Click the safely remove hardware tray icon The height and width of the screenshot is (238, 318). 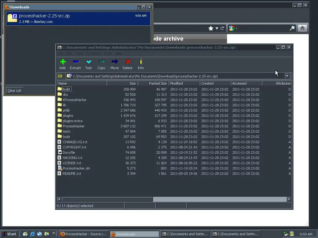(286, 234)
